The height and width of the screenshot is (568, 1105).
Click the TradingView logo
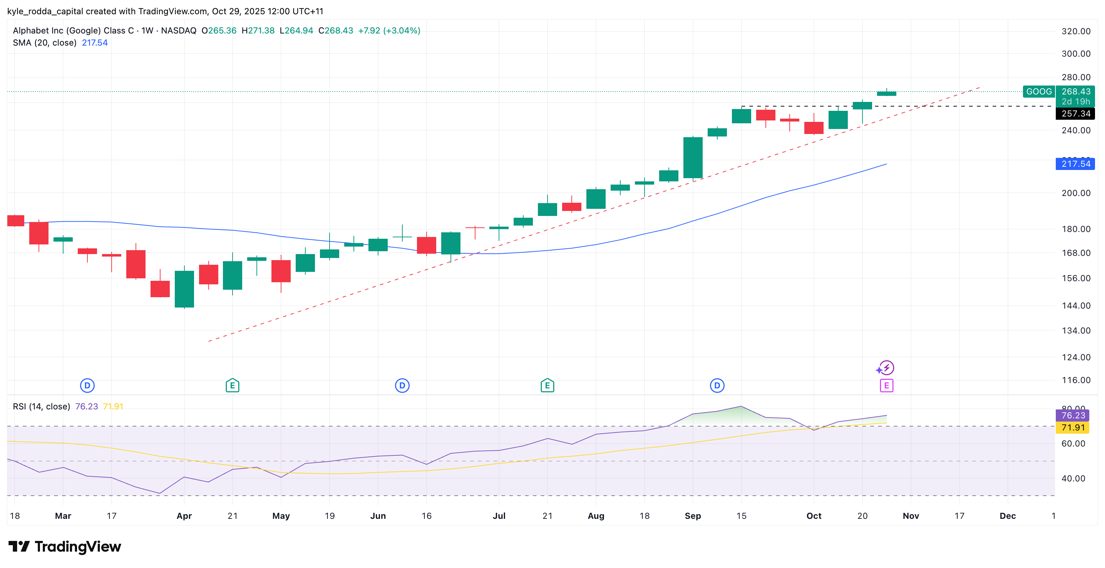65,546
